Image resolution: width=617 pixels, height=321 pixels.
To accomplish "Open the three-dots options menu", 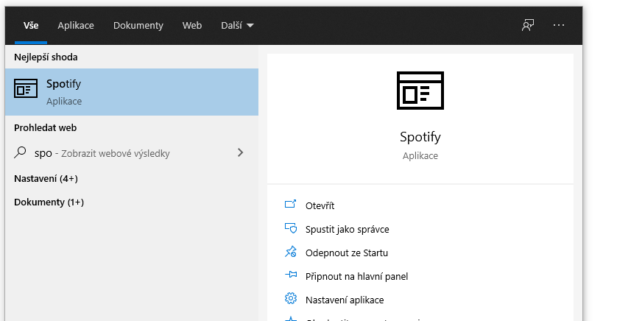I will 559,25.
